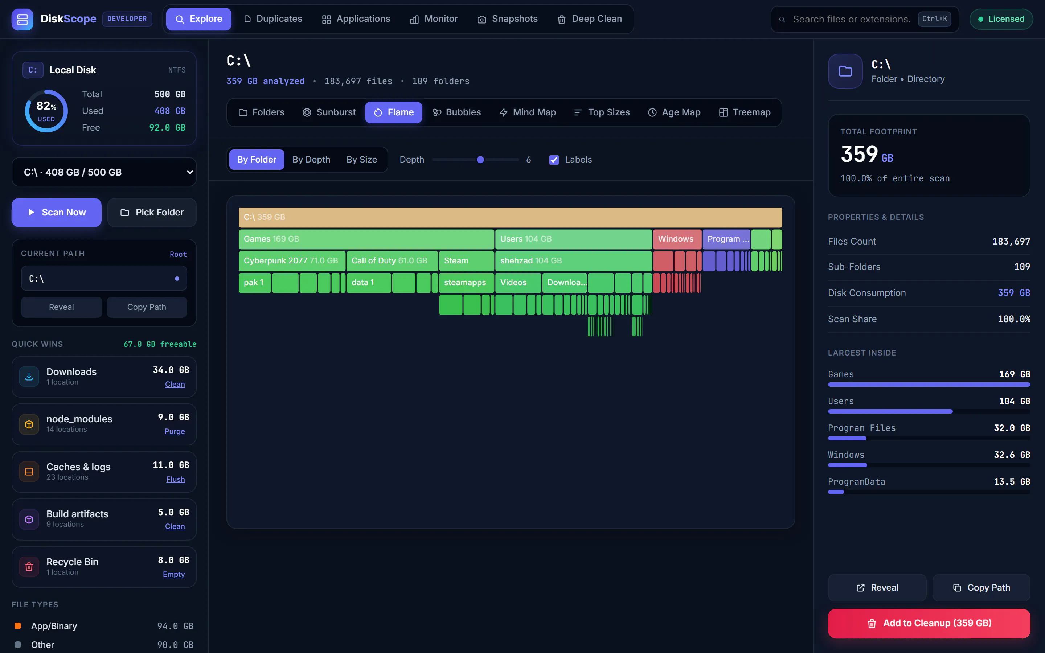Click Purge link for node_modules
Viewport: 1045px width, 653px height.
(x=175, y=431)
